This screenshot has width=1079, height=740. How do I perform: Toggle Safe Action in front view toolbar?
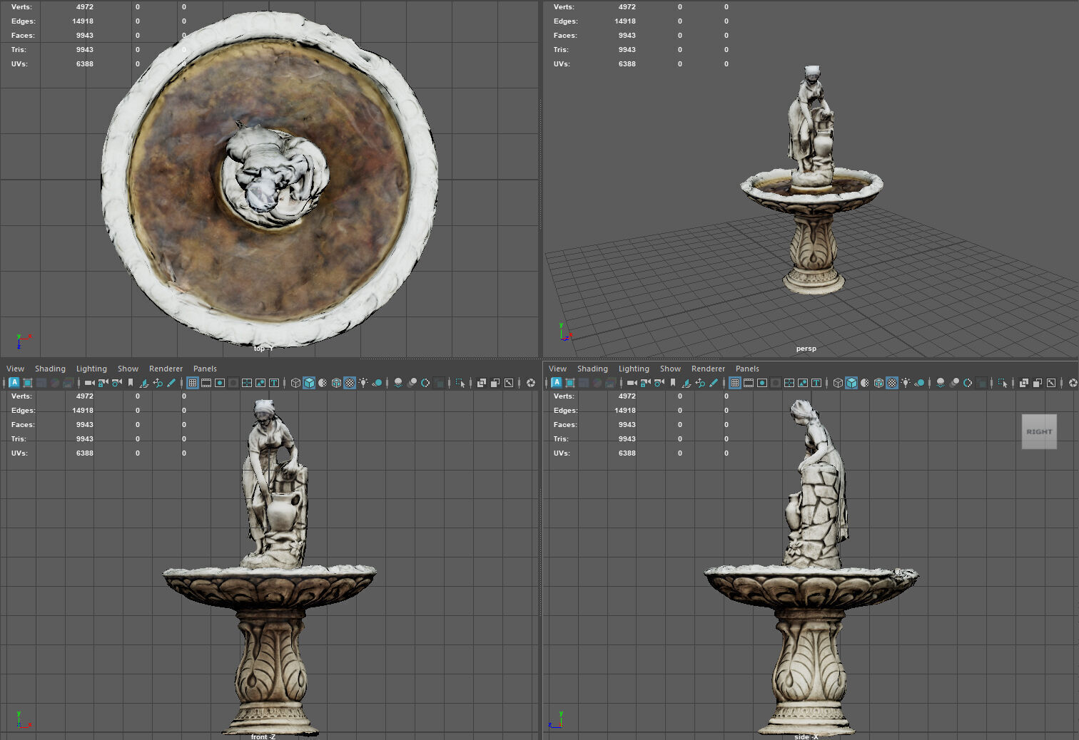(260, 383)
